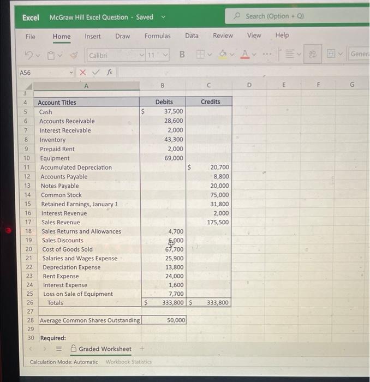Viewport: 370px width, 382px height.
Task: Click the Select All corner triangle
Action: (29, 86)
